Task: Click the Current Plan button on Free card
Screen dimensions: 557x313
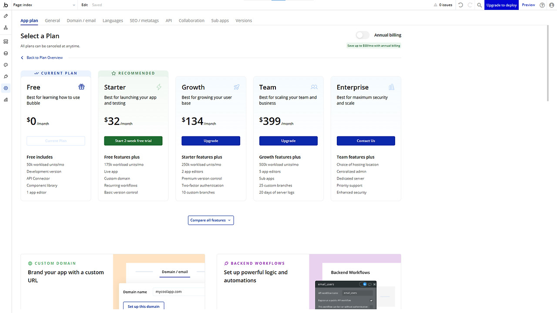Action: [x=56, y=141]
